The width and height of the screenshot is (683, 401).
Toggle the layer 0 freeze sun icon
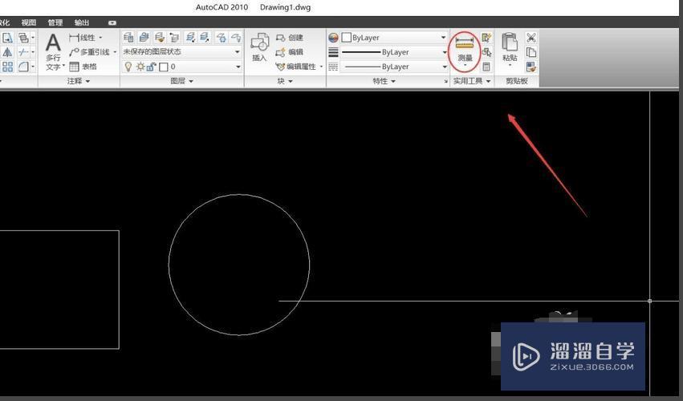click(x=140, y=67)
